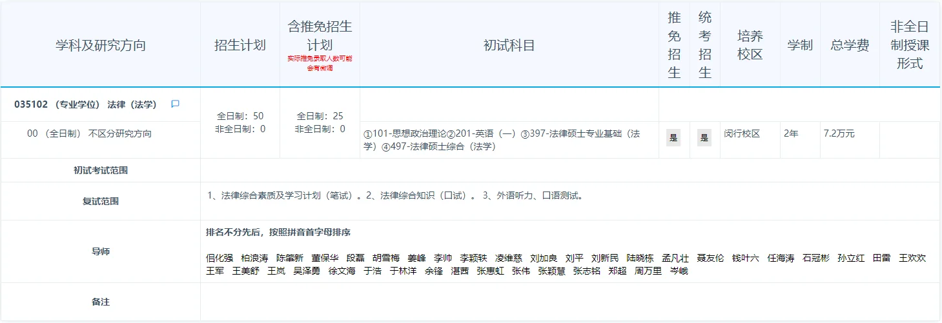Click tutor name 钱叶六
Image resolution: width=942 pixels, height=323 pixels.
click(745, 258)
